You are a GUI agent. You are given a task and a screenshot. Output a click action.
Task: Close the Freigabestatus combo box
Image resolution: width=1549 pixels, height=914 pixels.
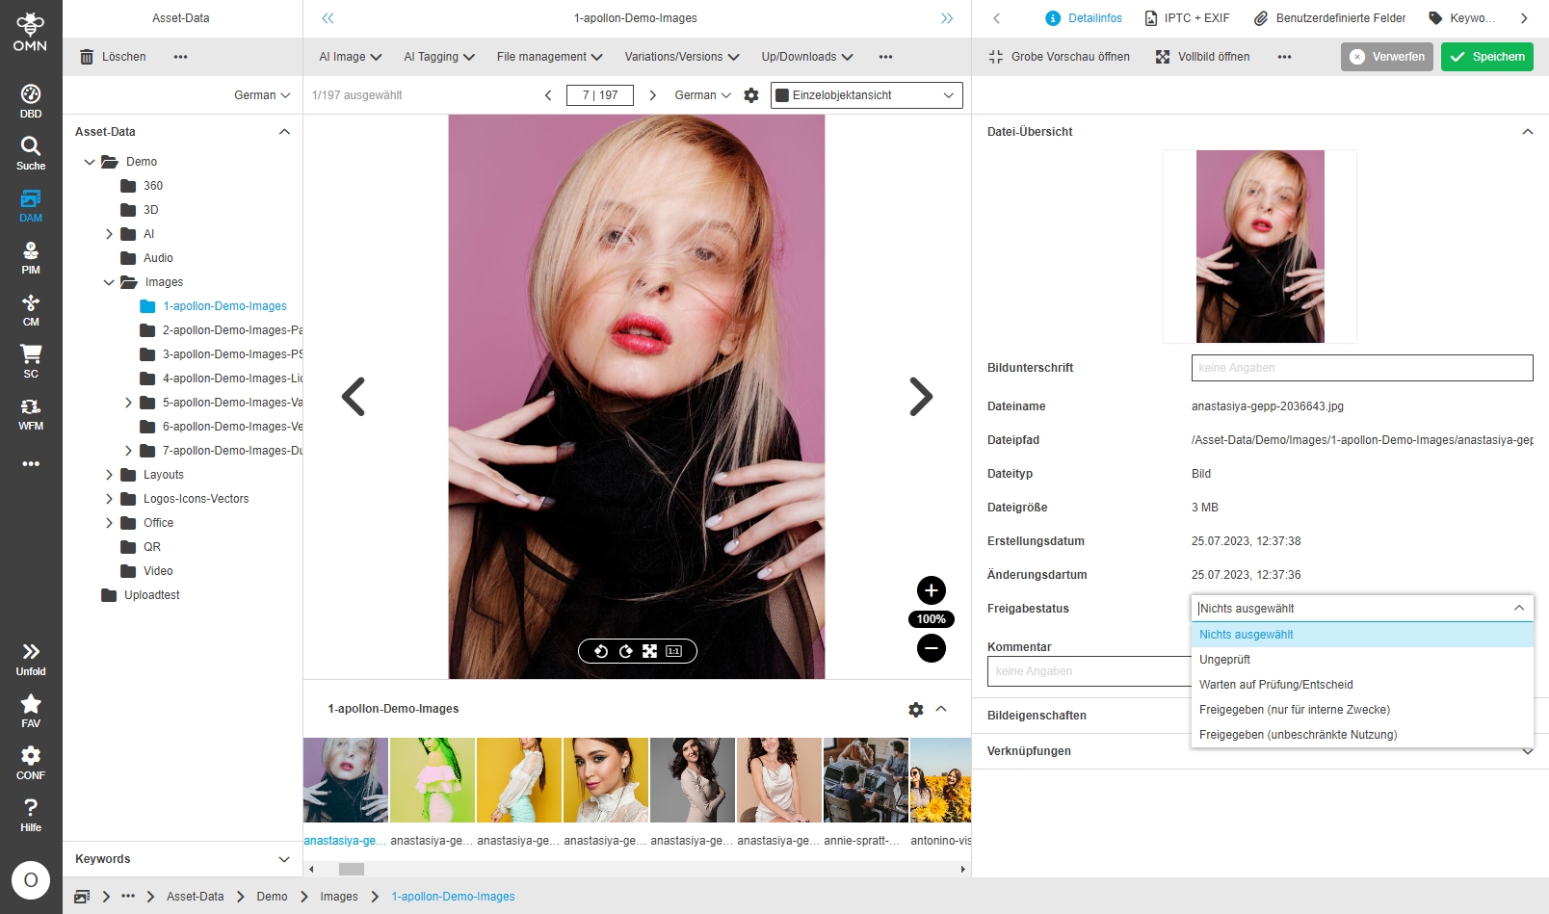tap(1519, 608)
